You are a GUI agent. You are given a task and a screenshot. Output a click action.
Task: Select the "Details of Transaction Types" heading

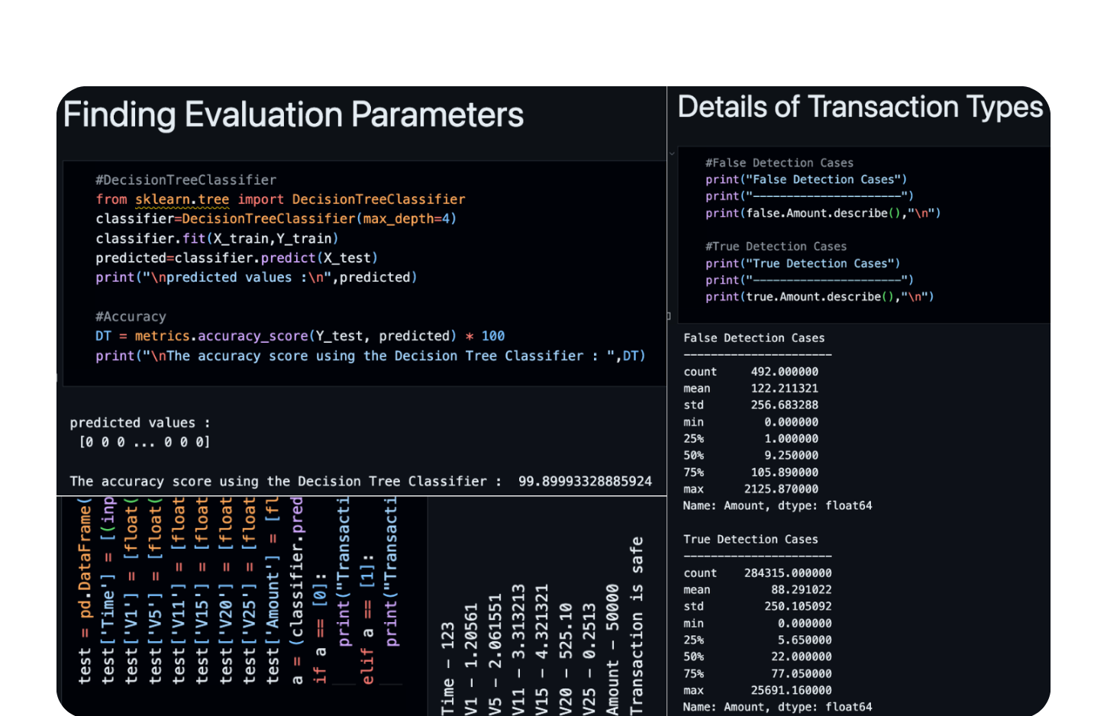(860, 108)
